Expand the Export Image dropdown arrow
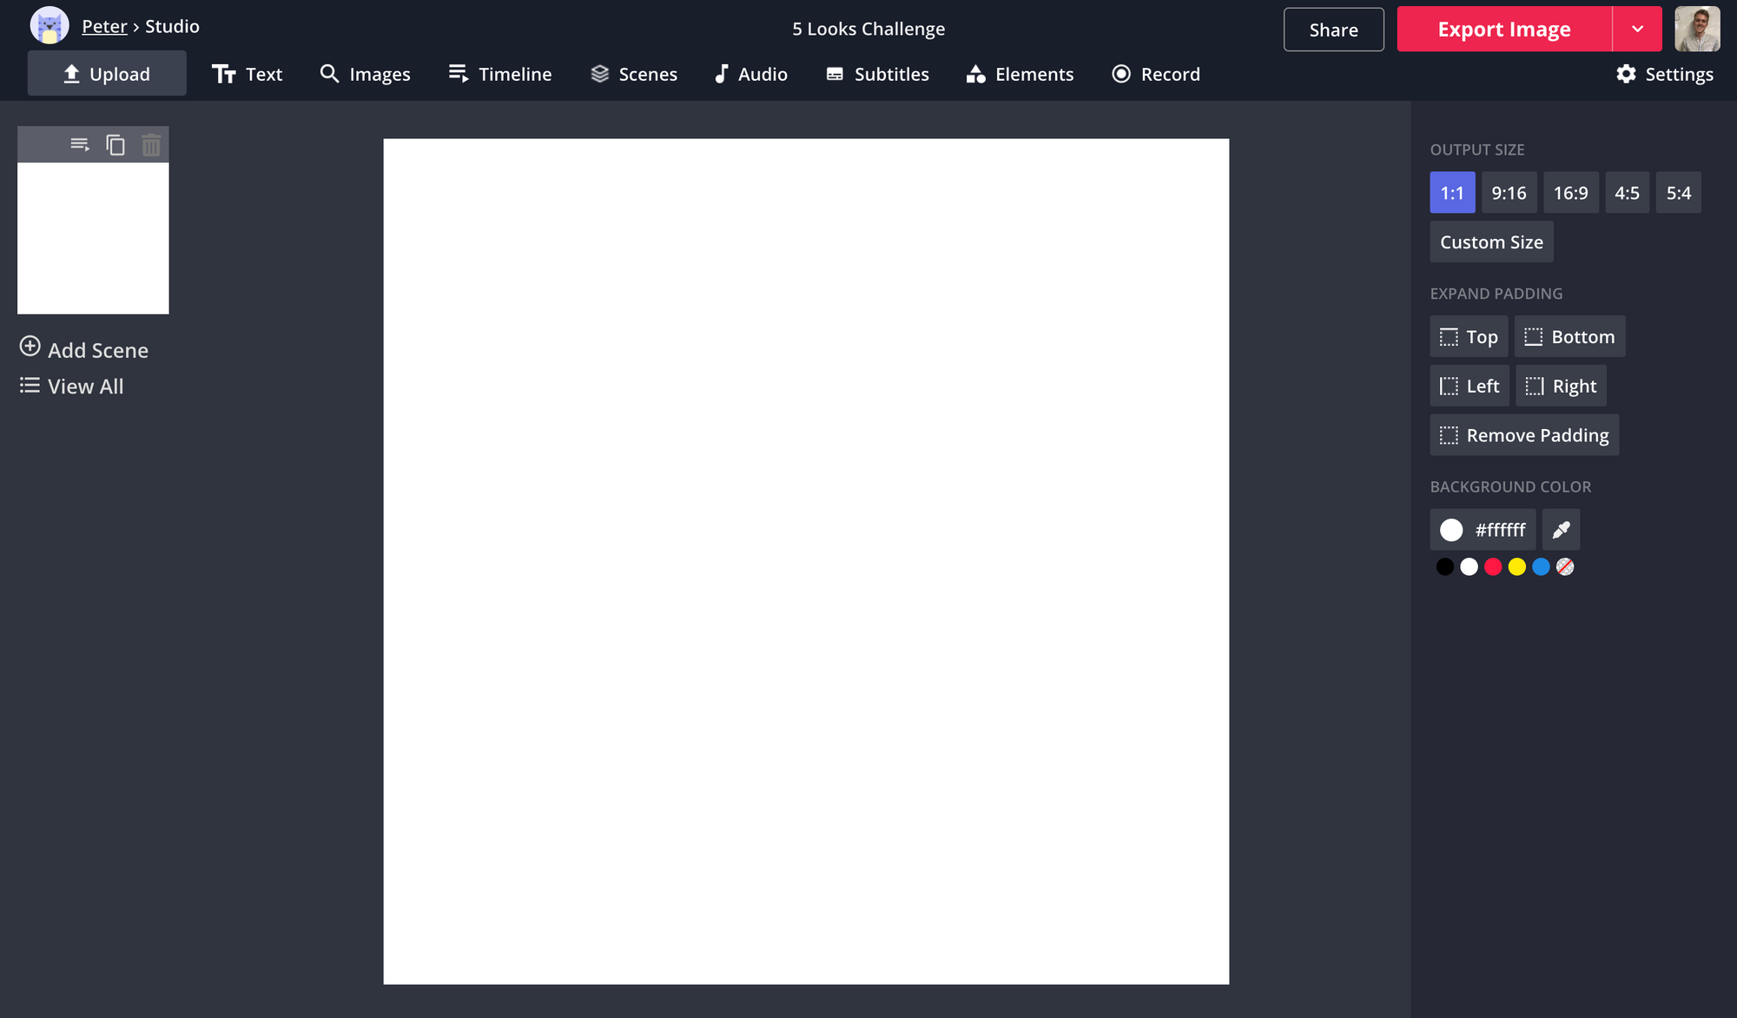Image resolution: width=1737 pixels, height=1018 pixels. coord(1637,29)
